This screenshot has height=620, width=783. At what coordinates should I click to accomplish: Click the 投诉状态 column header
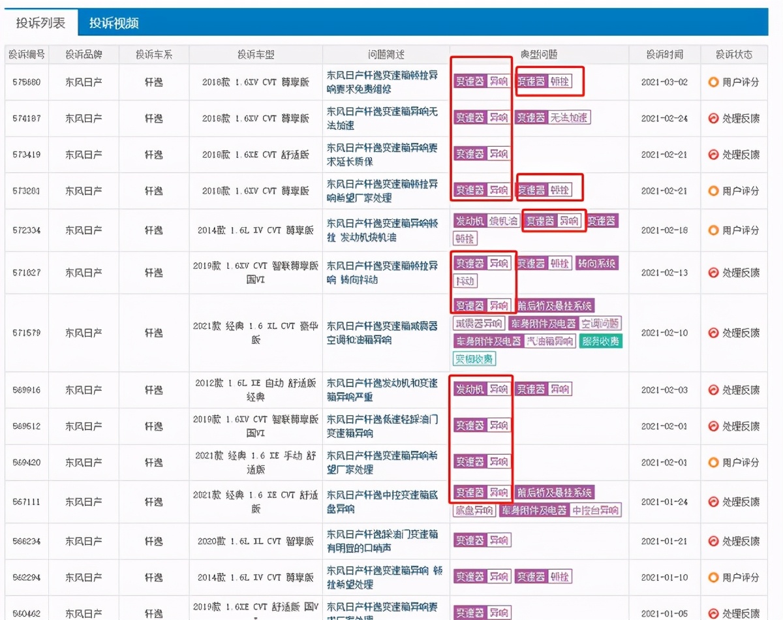pos(733,55)
